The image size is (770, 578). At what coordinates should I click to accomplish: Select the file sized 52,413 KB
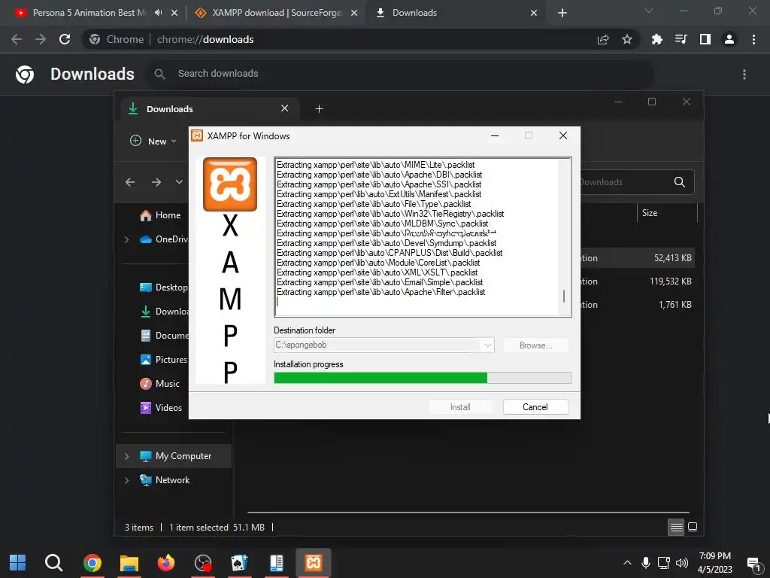[672, 258]
